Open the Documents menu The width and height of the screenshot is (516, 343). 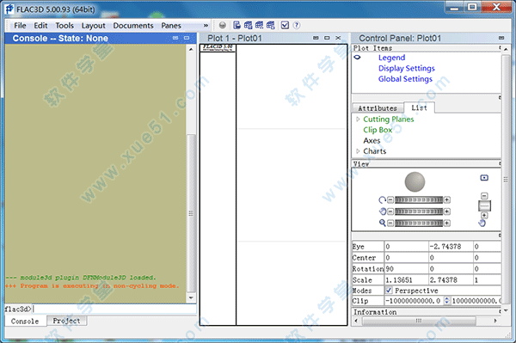(133, 25)
